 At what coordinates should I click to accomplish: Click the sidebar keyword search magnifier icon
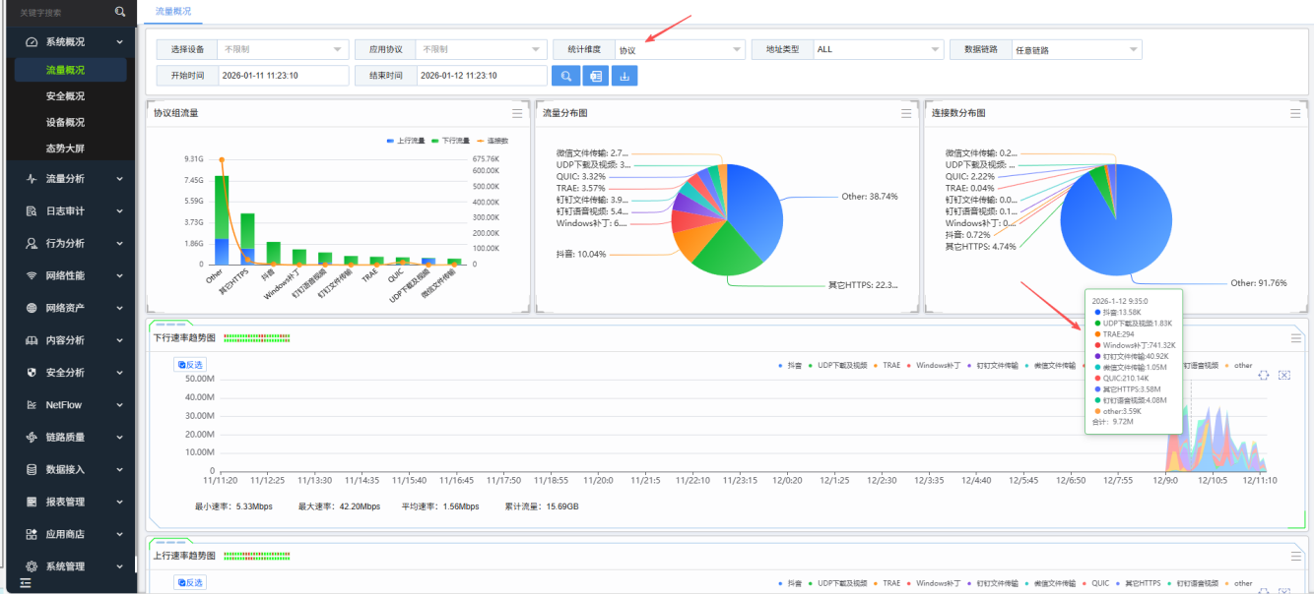(x=120, y=12)
